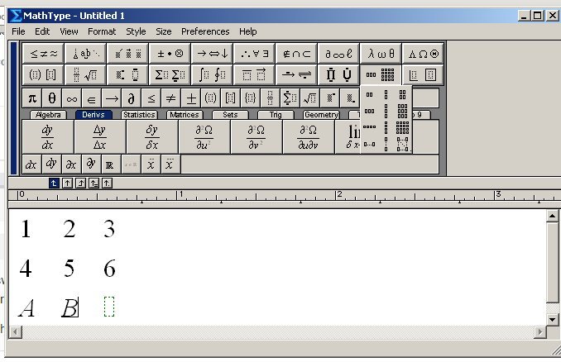Insert plus-minus sign from small bar
Image resolution: width=561 pixels, height=362 pixels.
191,98
